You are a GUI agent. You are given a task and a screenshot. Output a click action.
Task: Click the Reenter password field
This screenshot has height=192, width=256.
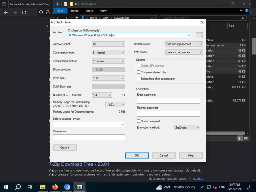(168, 114)
